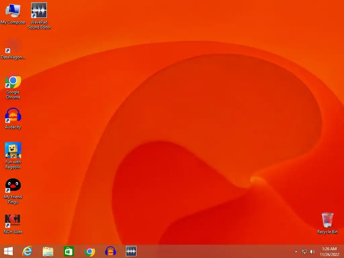Click the "My Computer" label text
Image resolution: width=344 pixels, height=258 pixels.
click(x=13, y=22)
